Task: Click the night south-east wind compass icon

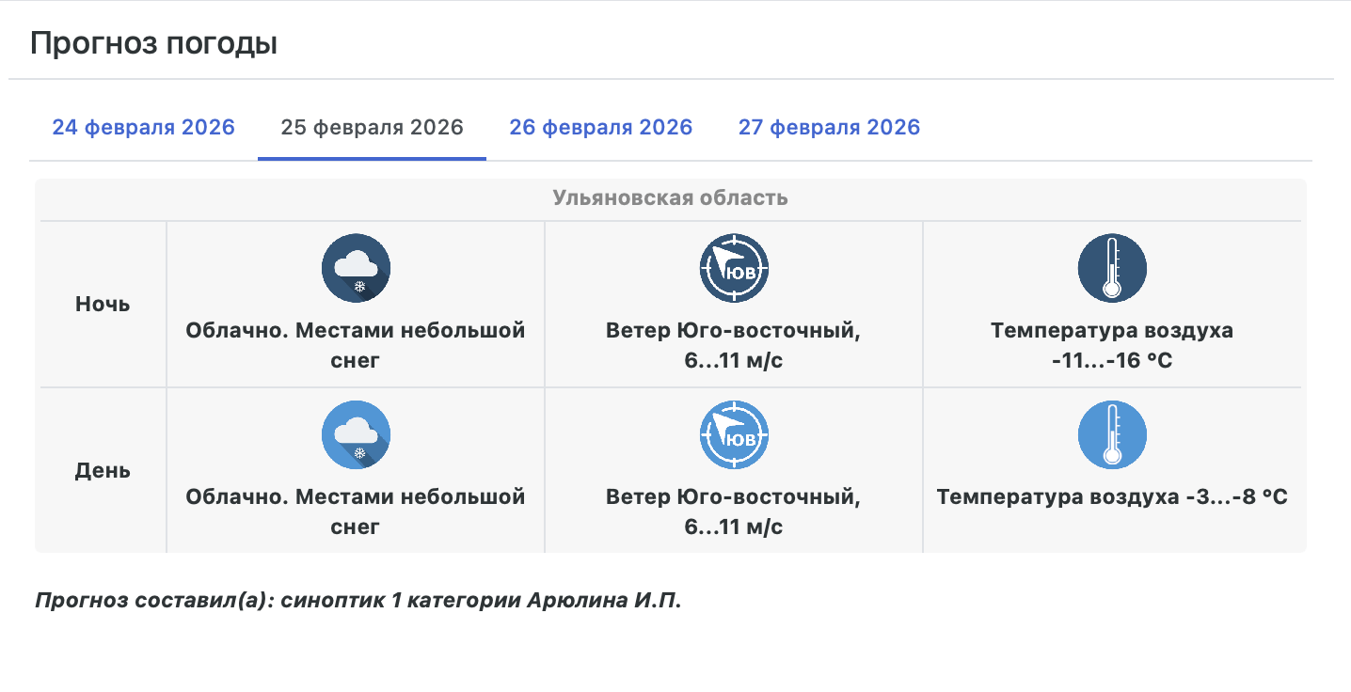Action: coord(734,269)
